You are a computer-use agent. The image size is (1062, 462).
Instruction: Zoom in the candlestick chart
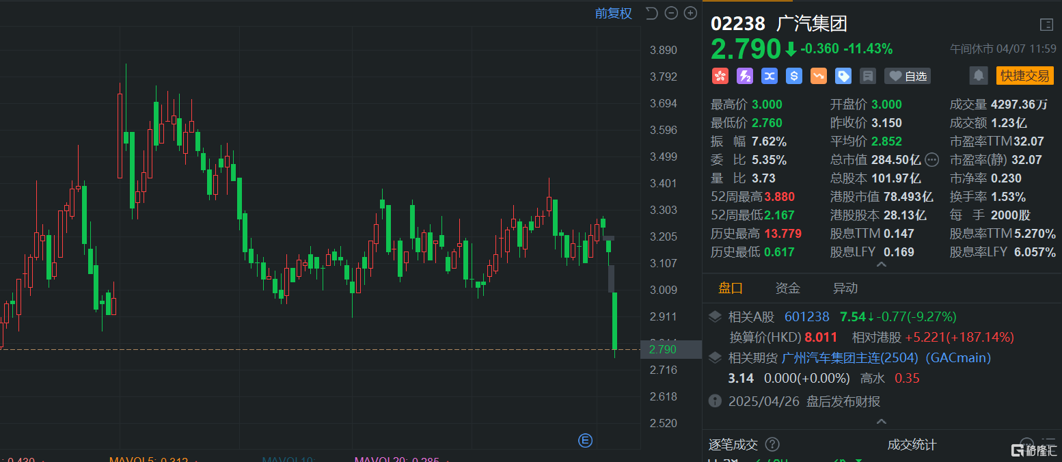pyautogui.click(x=690, y=13)
